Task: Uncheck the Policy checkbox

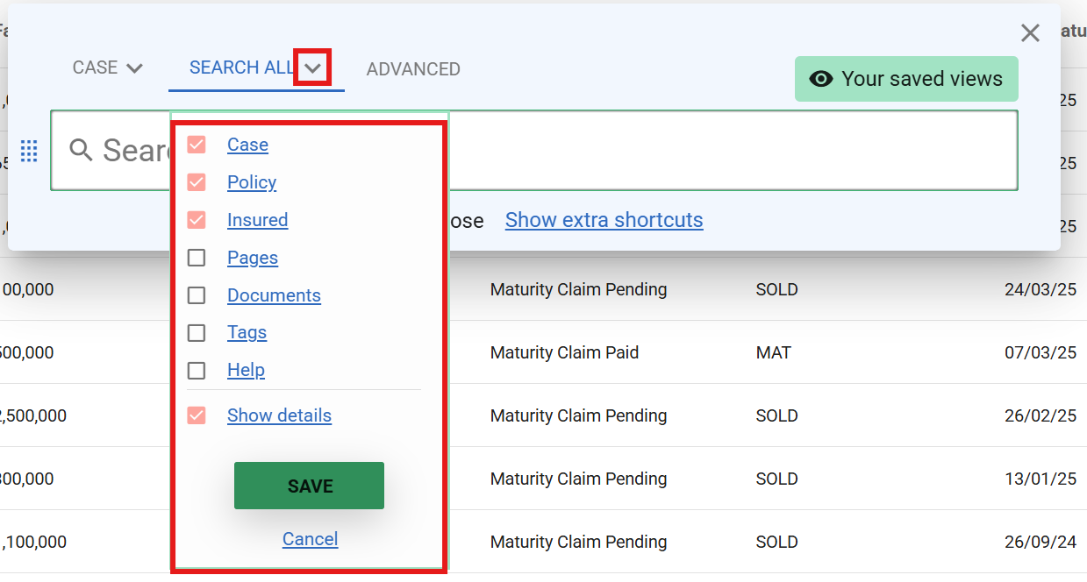Action: click(x=197, y=182)
